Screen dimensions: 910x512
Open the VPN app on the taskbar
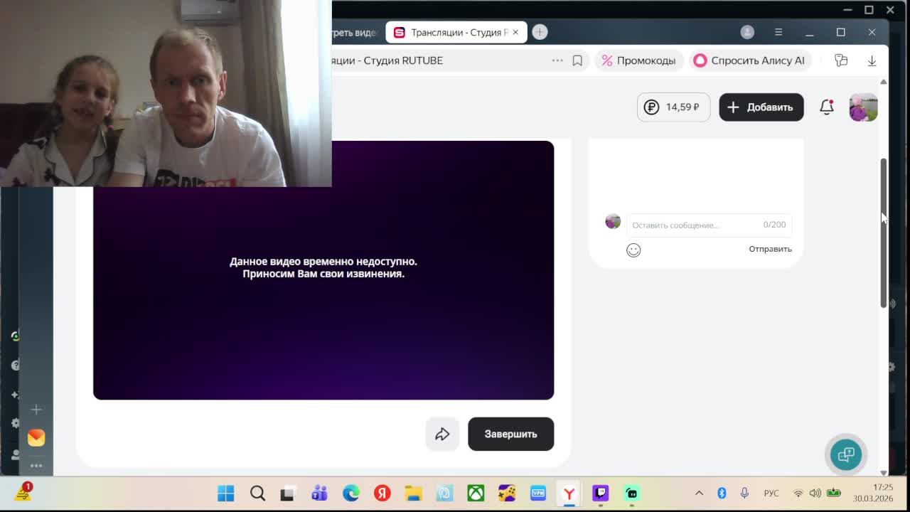point(538,493)
